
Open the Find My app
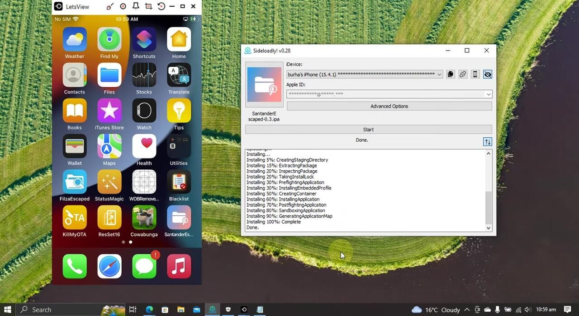click(109, 40)
